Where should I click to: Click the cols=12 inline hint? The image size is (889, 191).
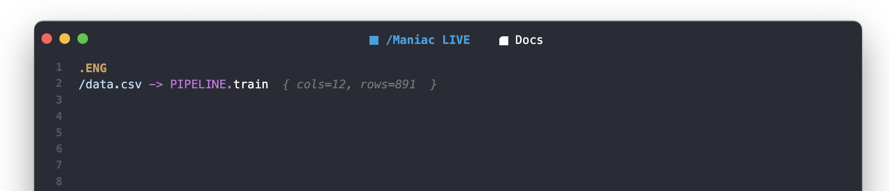point(322,84)
